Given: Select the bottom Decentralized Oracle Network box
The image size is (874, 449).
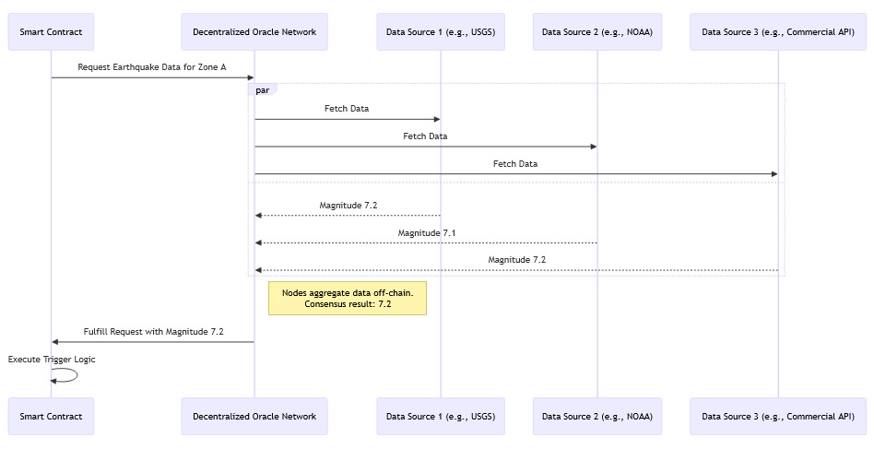Looking at the screenshot, I should tap(254, 417).
